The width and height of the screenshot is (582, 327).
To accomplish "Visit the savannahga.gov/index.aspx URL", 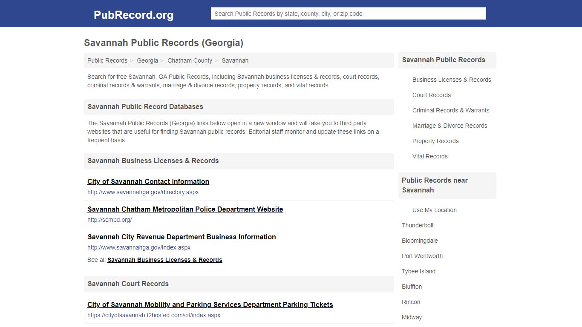I will (x=139, y=247).
